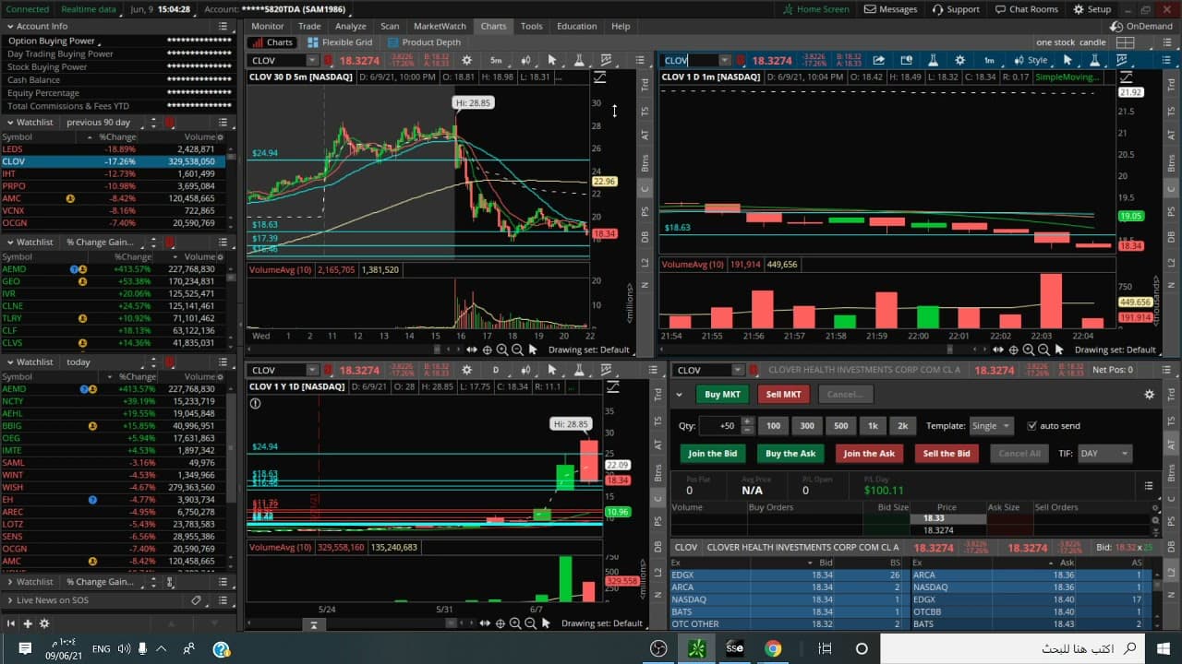Click the Sell the Bid button
This screenshot has height=664, width=1182.
click(947, 453)
